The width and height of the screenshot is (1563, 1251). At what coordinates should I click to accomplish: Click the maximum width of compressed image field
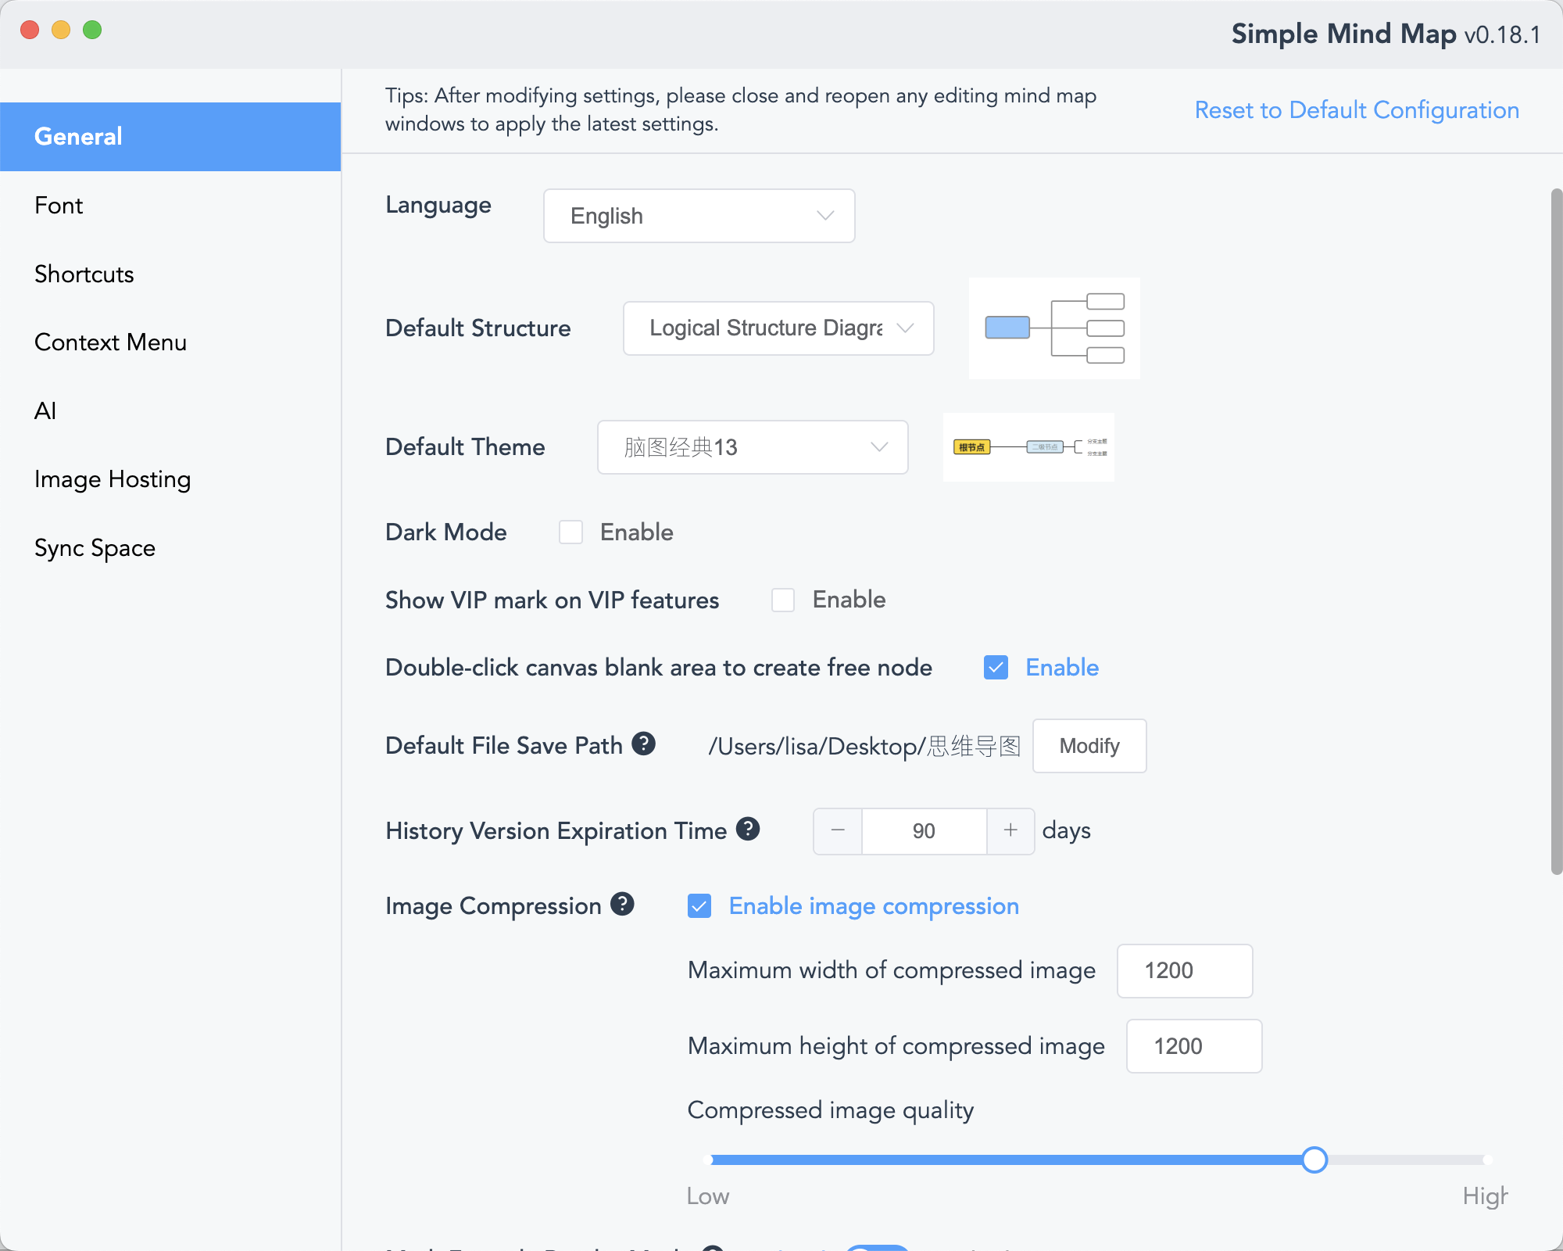pos(1184,971)
